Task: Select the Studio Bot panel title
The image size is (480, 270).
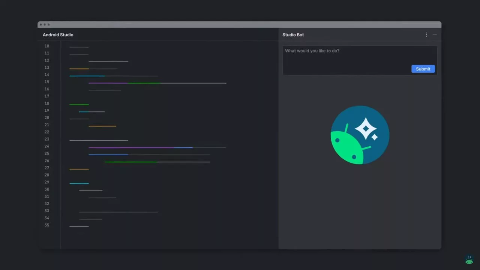Action: coord(293,35)
